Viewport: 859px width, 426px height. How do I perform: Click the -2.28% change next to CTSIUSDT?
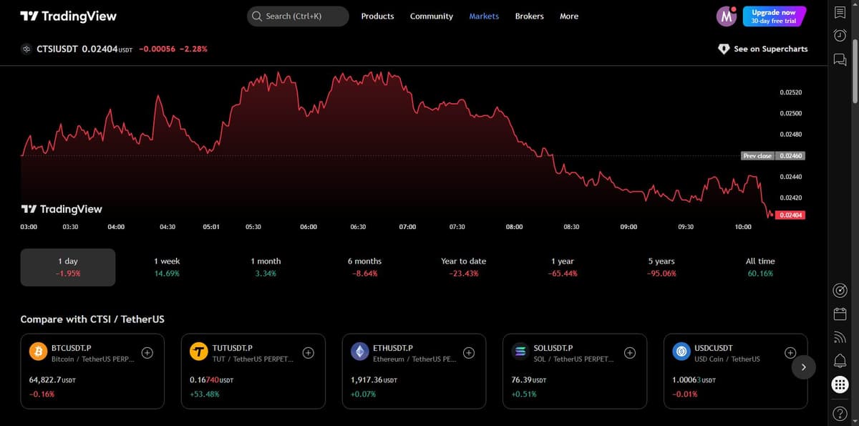tap(194, 49)
